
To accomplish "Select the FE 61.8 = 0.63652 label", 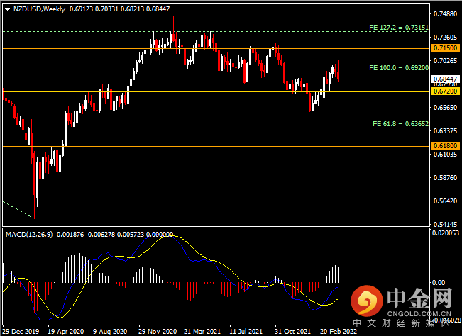I will 400,123.
